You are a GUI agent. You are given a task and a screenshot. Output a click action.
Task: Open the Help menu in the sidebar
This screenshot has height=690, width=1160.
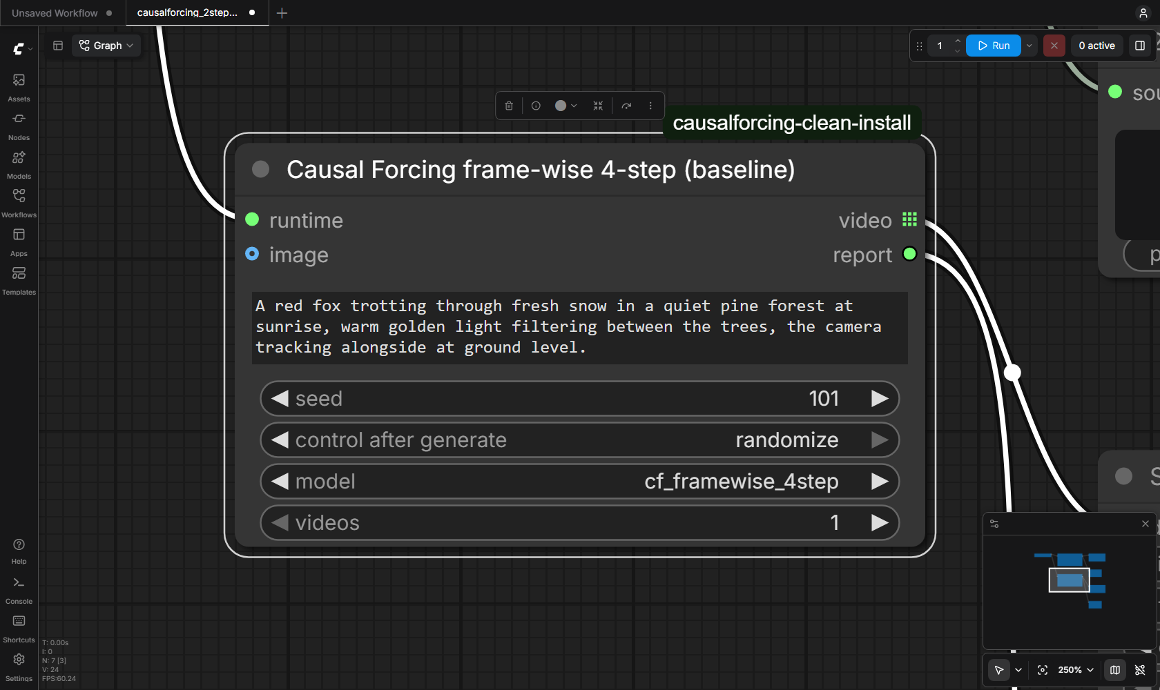pos(19,551)
